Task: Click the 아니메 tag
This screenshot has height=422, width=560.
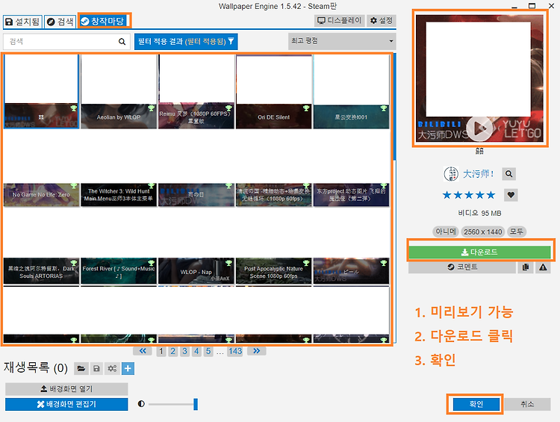Action: pyautogui.click(x=445, y=232)
